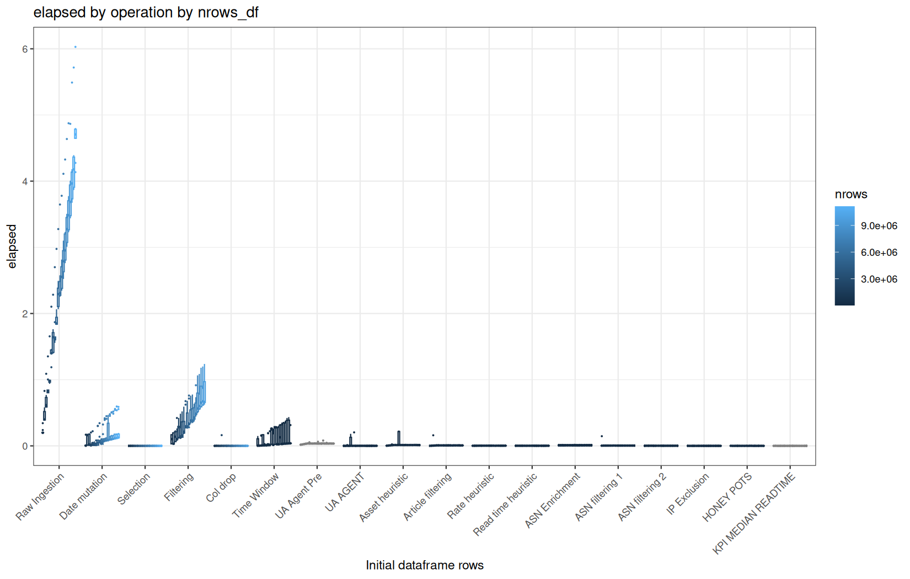Image resolution: width=910 pixels, height=579 pixels.
Task: Click the y-axis title 'elapsed'
Action: pyautogui.click(x=12, y=246)
